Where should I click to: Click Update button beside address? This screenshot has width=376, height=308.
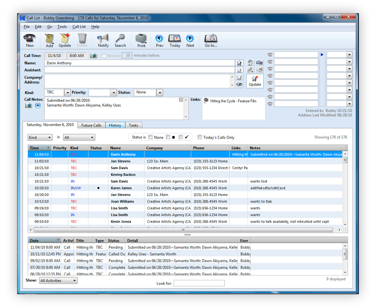tap(255, 81)
